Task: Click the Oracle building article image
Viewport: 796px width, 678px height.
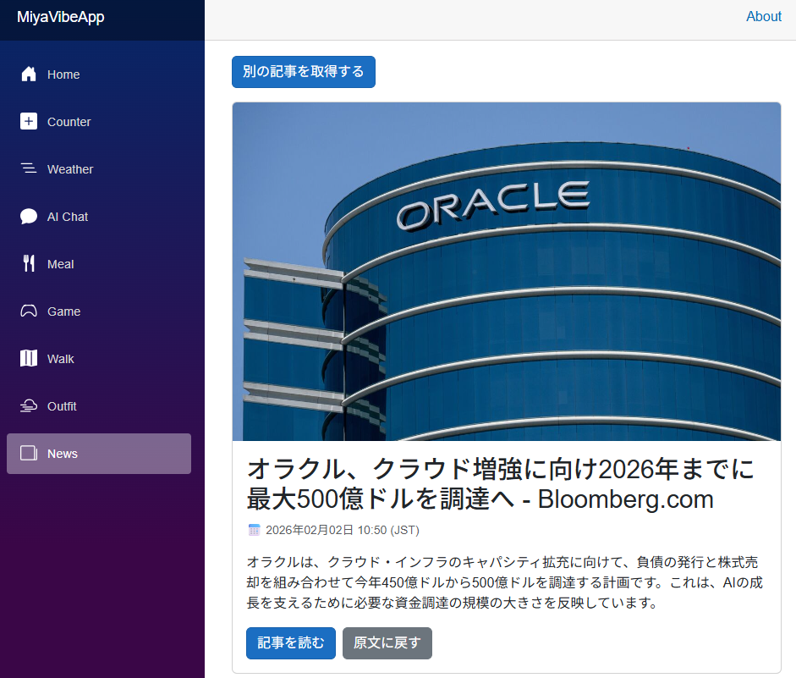Action: coord(507,272)
